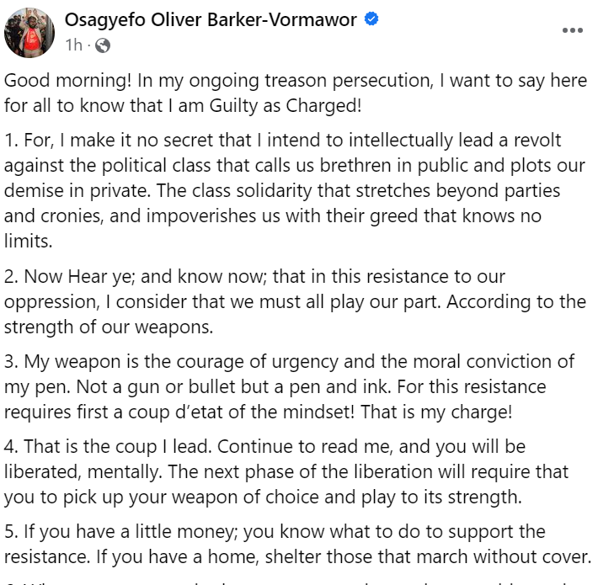Select paragraph 1 starting 'For, I make it'

295,190
